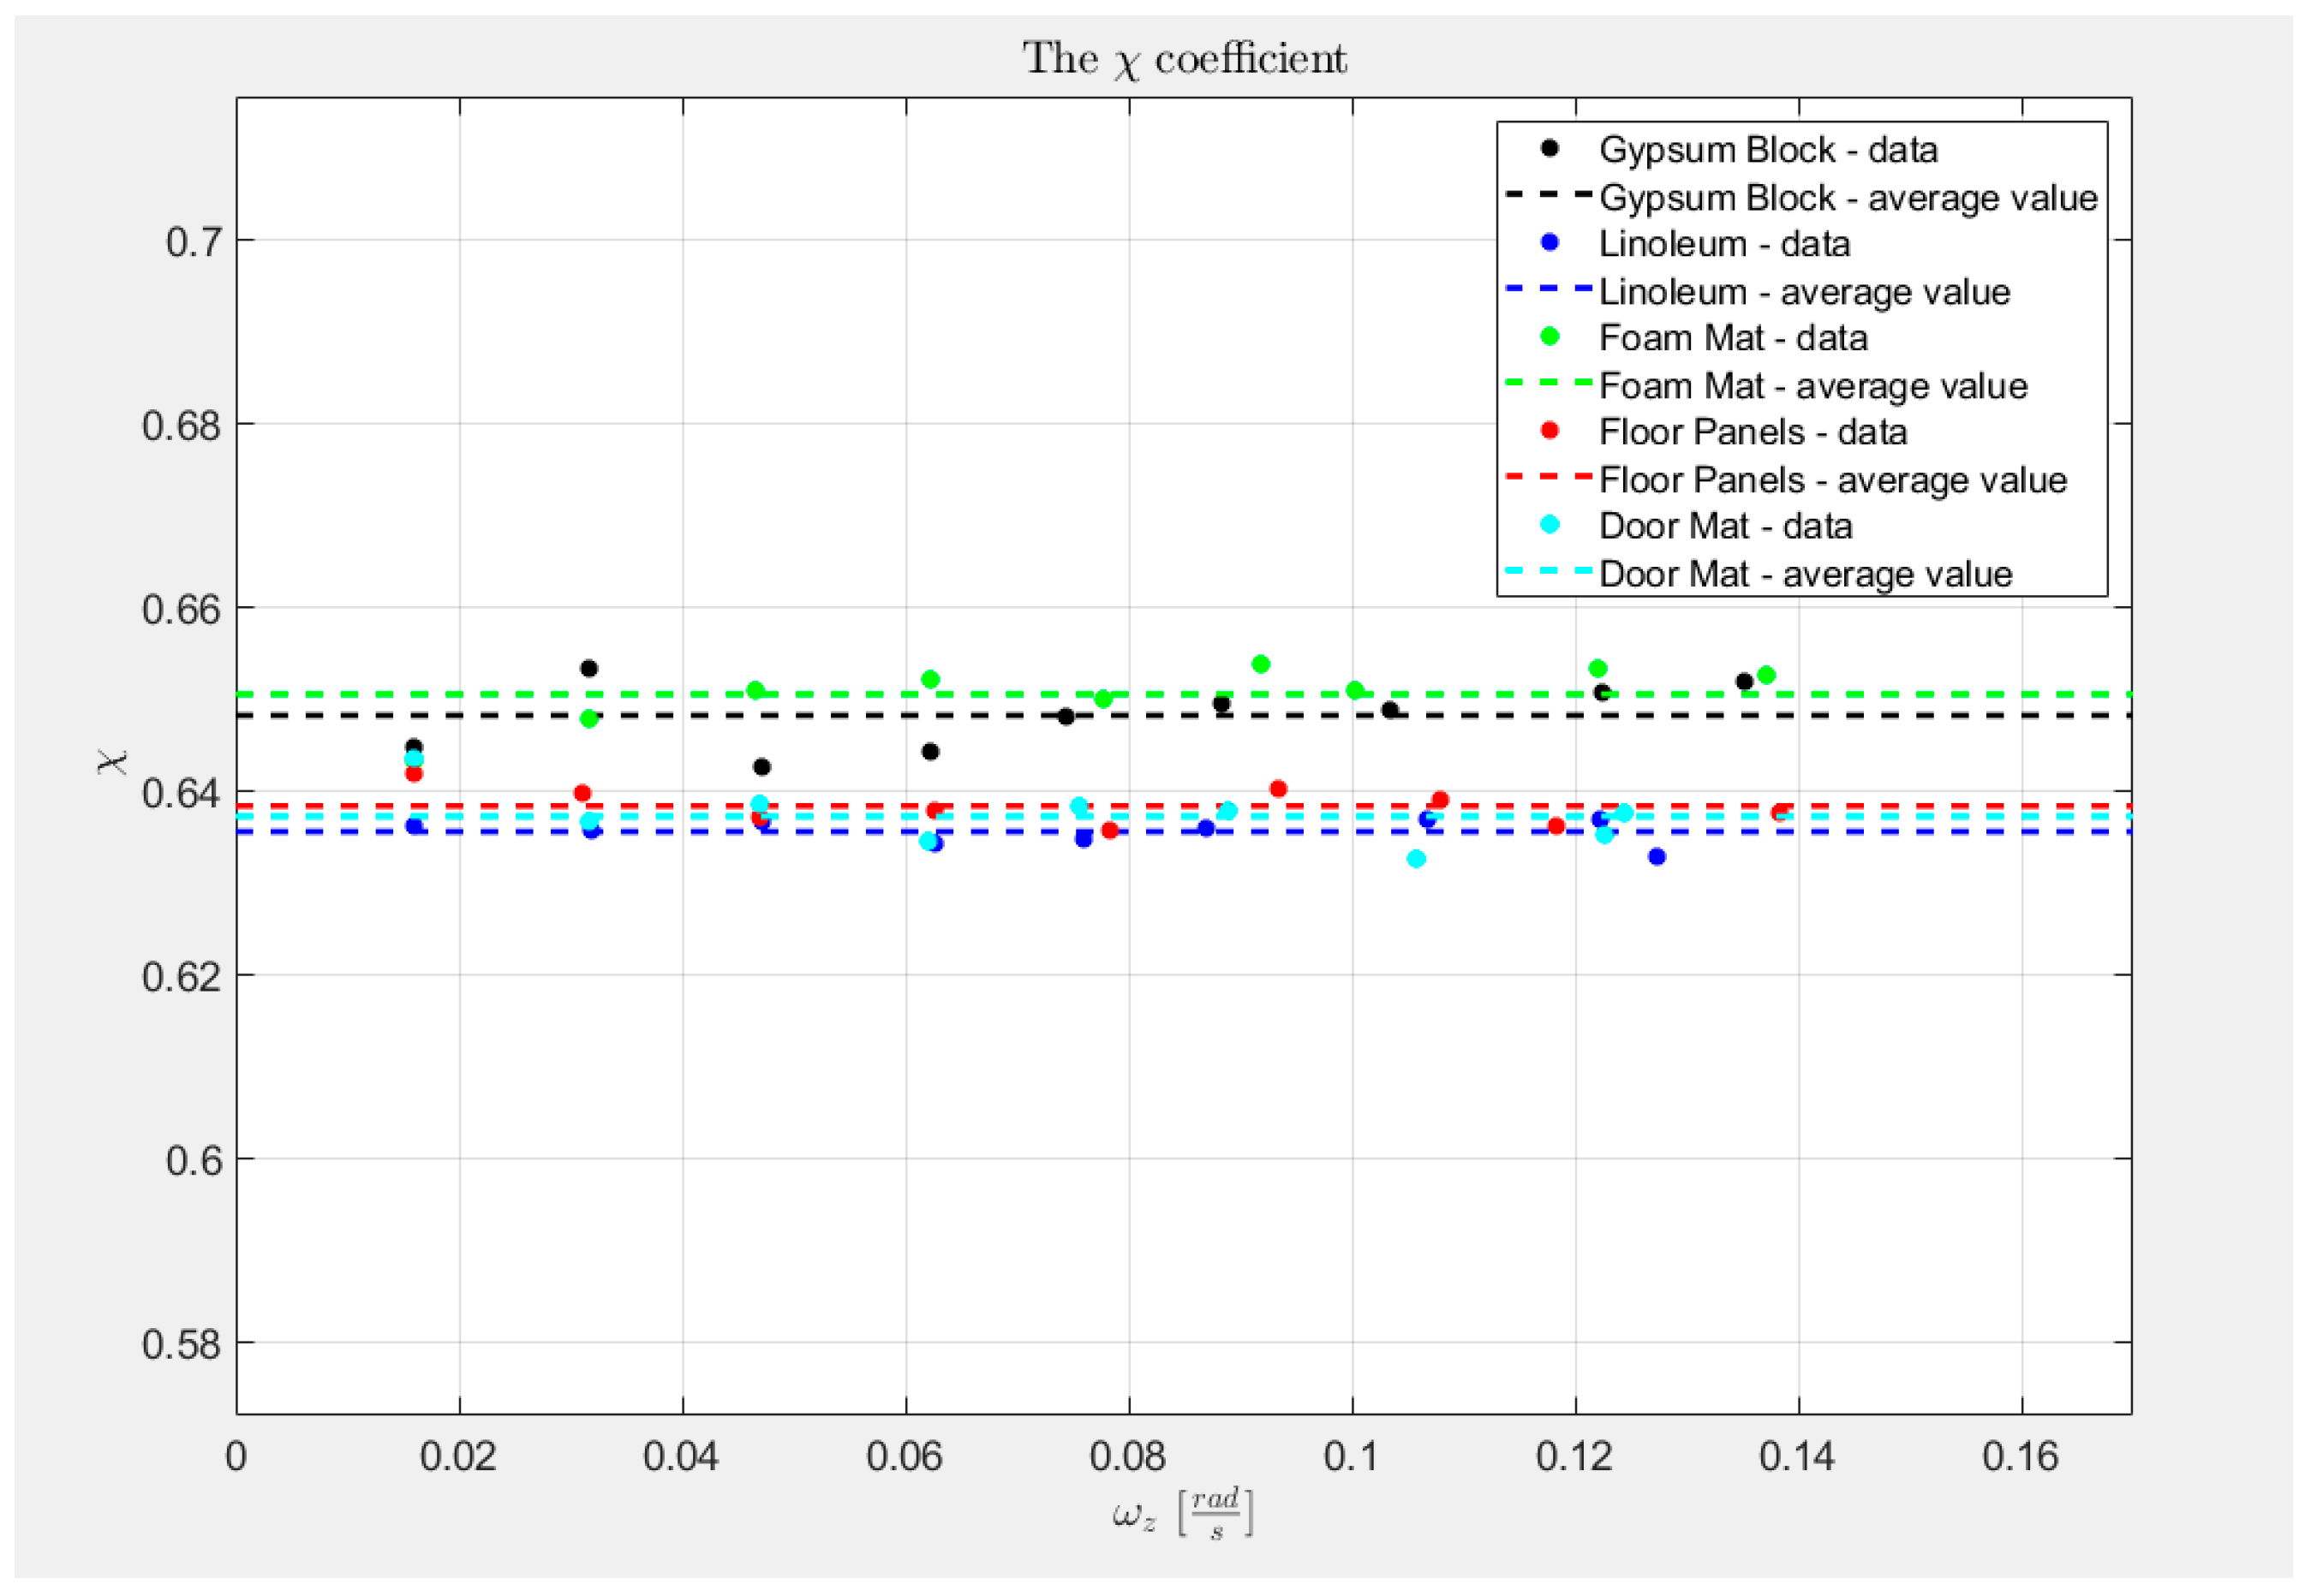Click the y-axis tick label 0.7
Image resolution: width=2311 pixels, height=1596 pixels.
[194, 242]
